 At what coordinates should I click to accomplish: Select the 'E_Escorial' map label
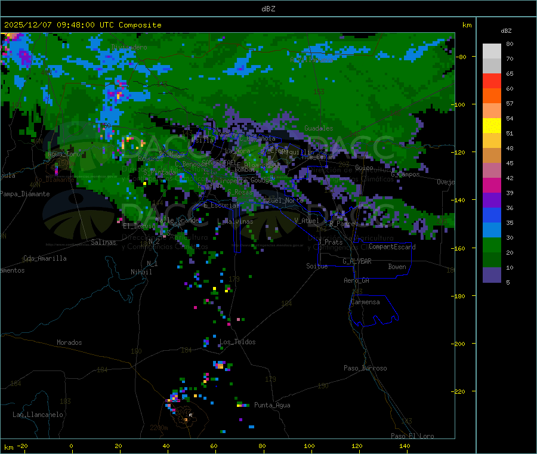pyautogui.click(x=221, y=205)
